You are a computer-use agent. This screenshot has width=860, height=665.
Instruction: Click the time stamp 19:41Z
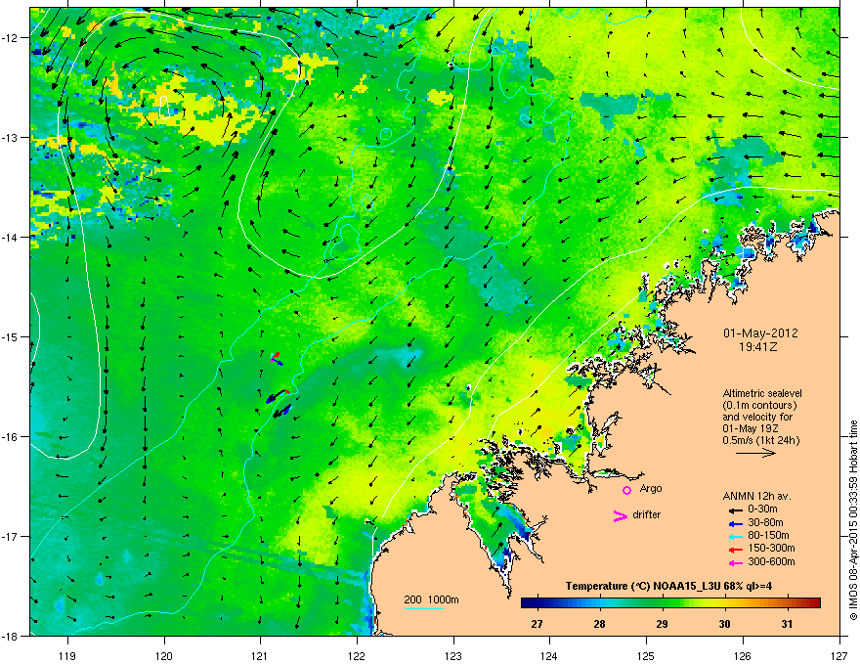(x=758, y=347)
